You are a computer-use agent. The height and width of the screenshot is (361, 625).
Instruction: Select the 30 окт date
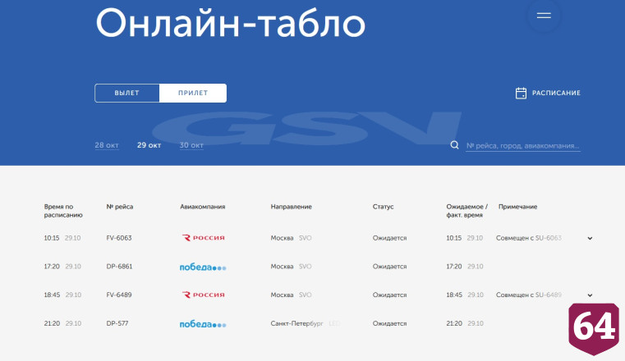click(x=191, y=145)
